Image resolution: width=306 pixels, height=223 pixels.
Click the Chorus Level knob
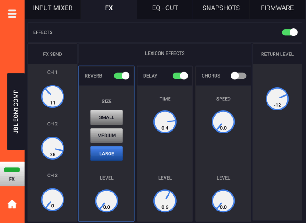click(223, 201)
